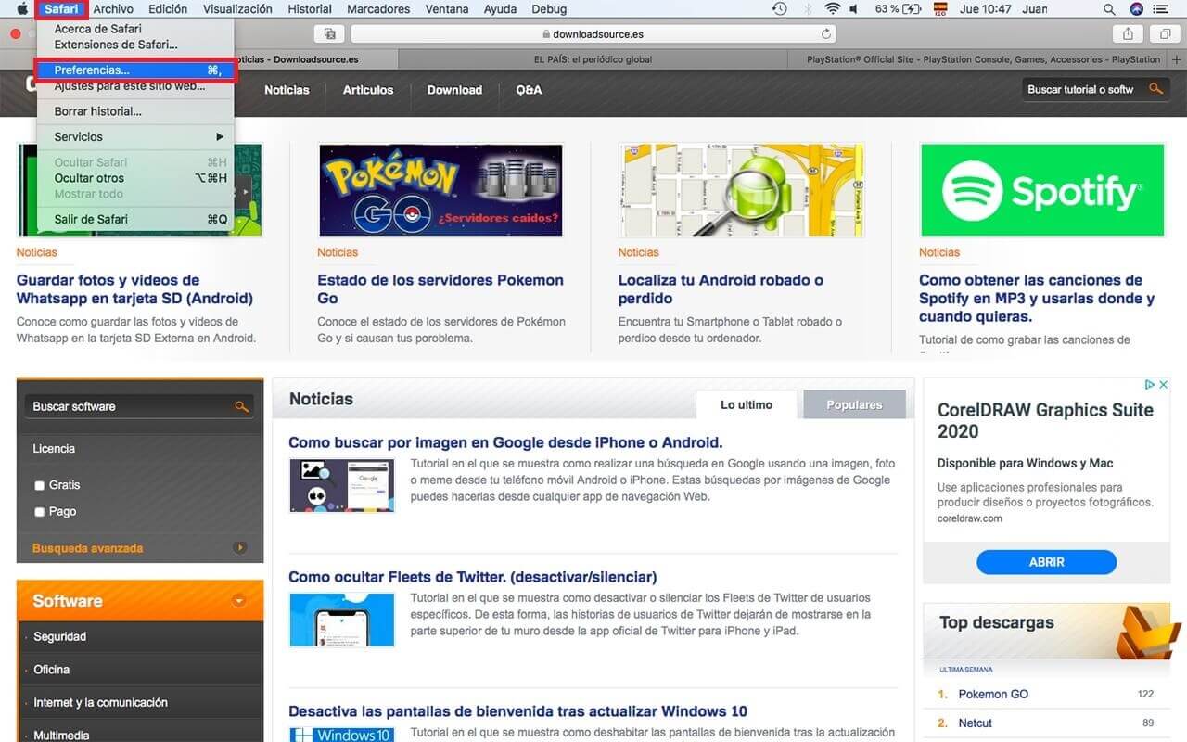Open battery status at 63 %

(x=899, y=9)
